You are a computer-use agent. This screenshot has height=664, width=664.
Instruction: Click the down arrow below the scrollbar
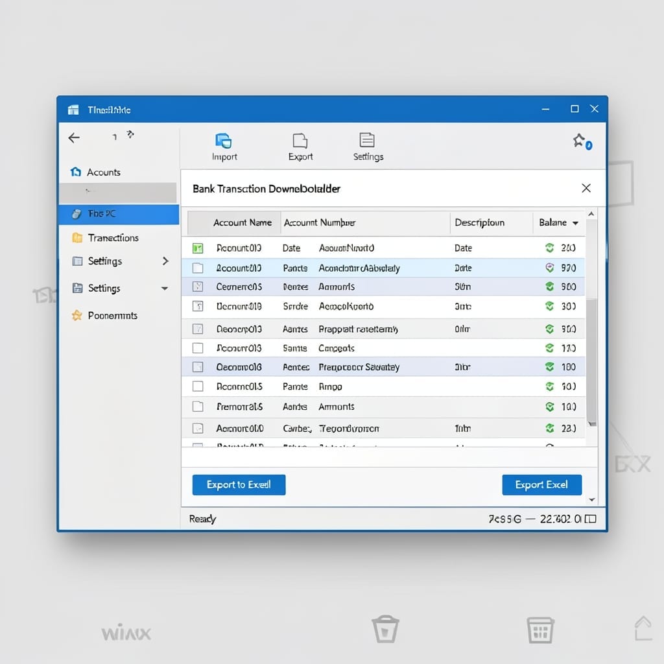pos(592,500)
